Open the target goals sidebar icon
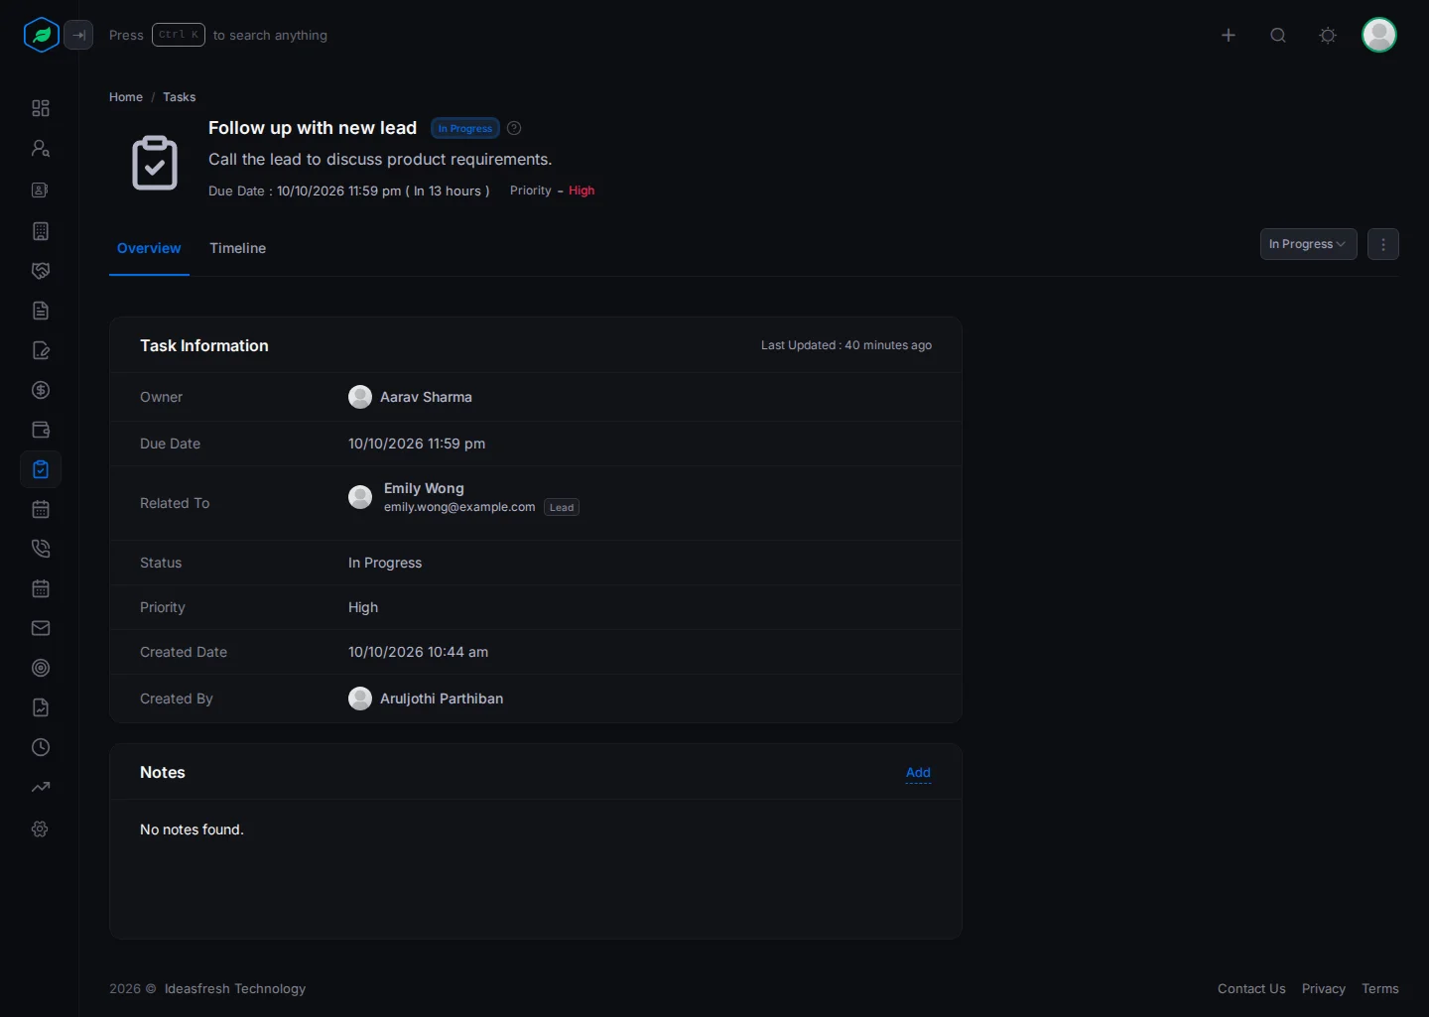Viewport: 1429px width, 1017px height. [41, 668]
